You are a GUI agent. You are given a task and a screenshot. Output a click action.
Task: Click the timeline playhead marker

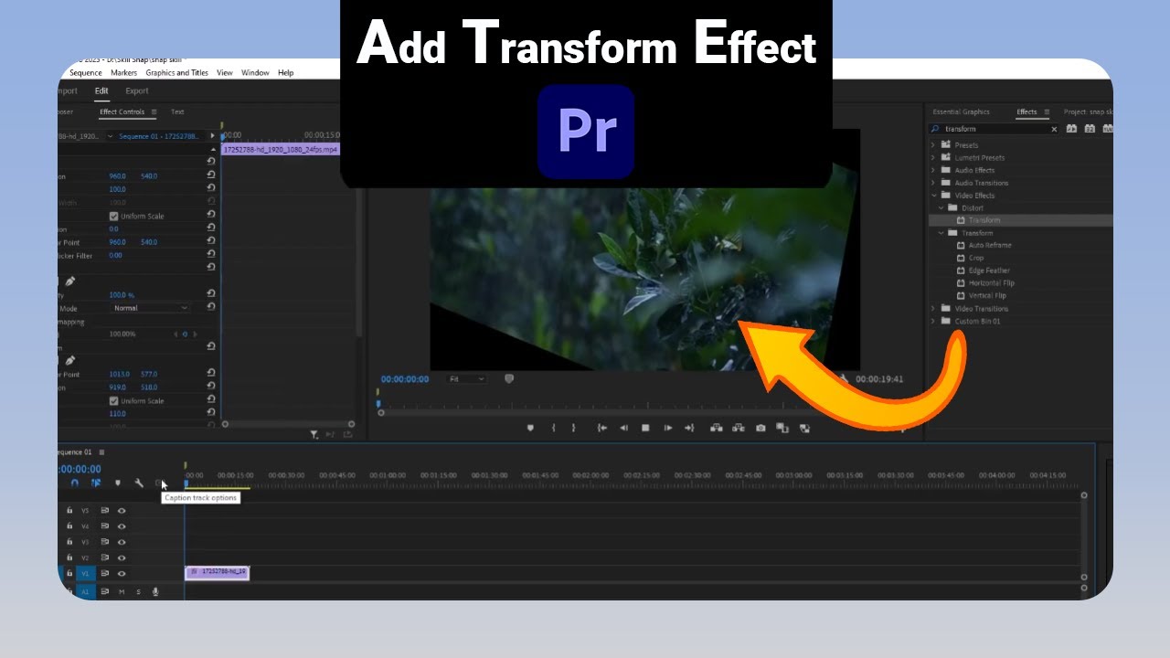tap(186, 483)
